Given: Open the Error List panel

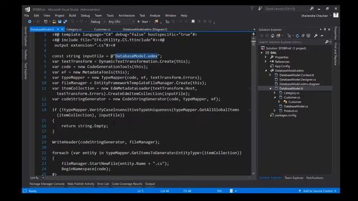Looking at the screenshot, I should coord(103,184).
